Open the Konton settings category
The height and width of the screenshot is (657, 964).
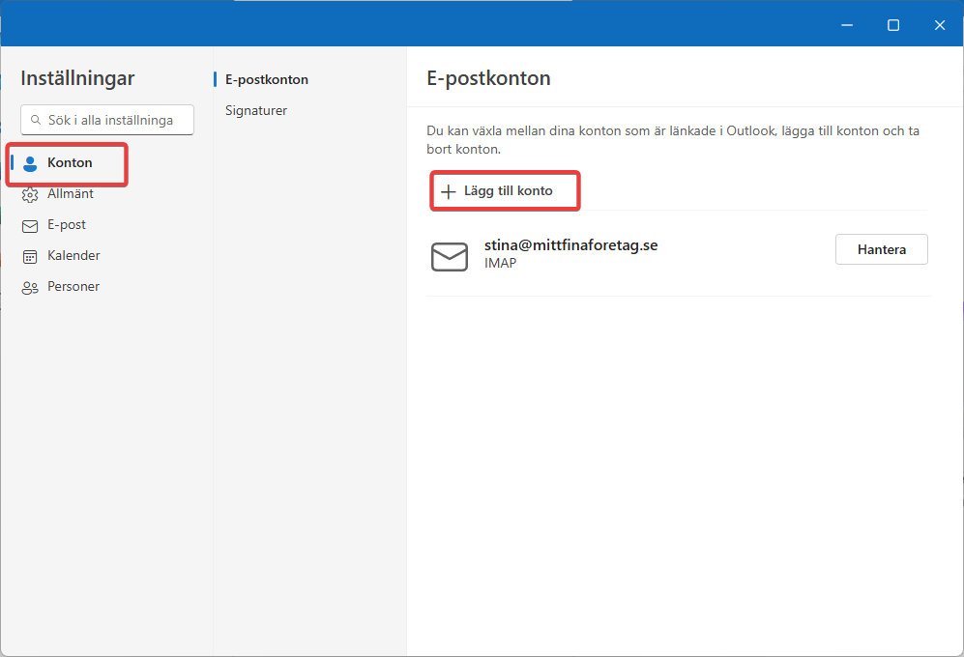click(x=68, y=163)
